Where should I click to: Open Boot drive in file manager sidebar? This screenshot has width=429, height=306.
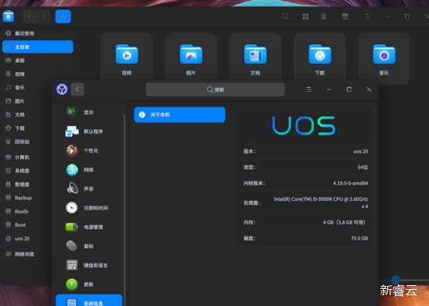click(27, 225)
